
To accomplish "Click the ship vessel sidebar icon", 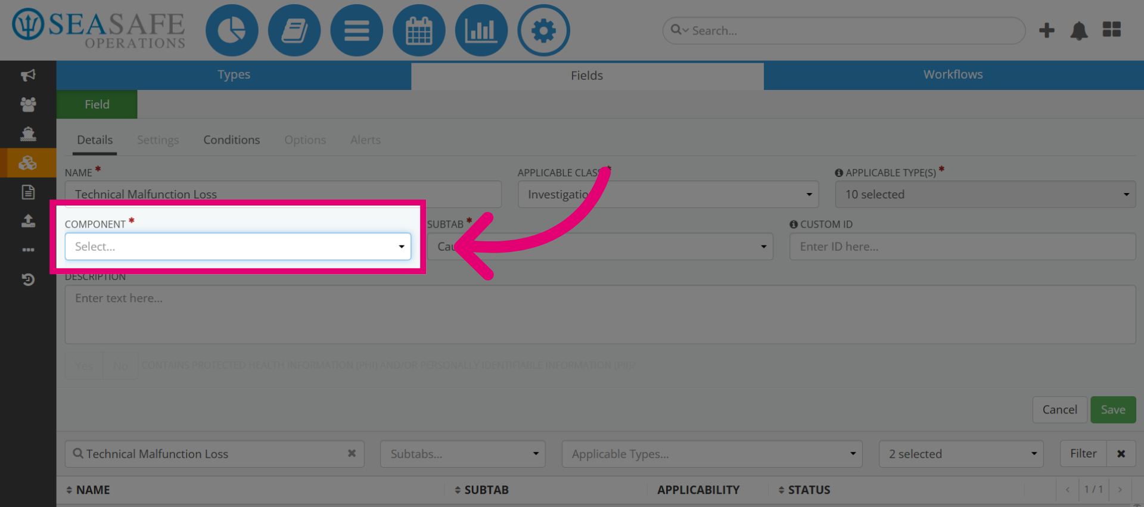I will click(28, 133).
